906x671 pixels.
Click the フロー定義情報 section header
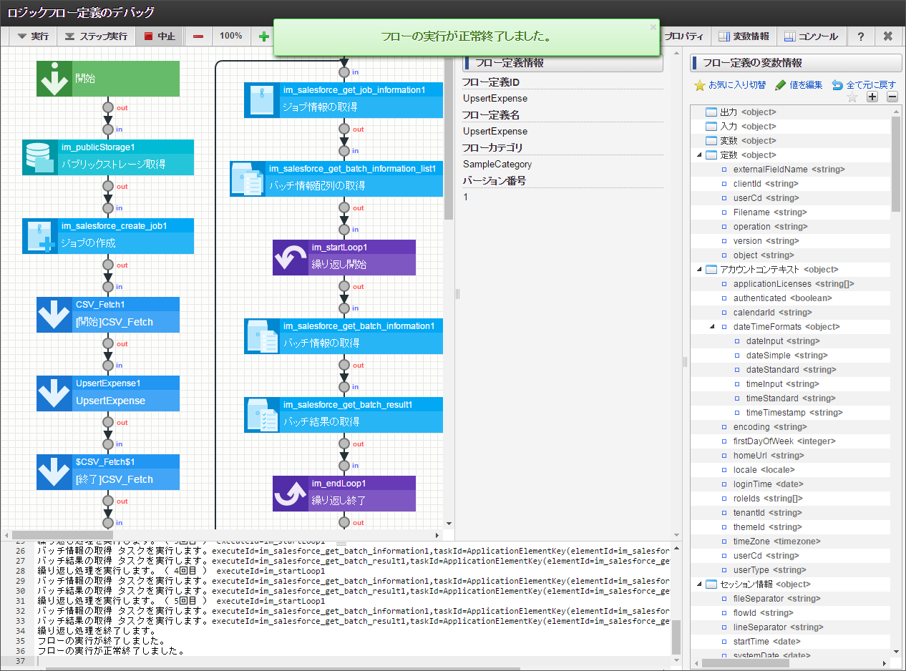[562, 63]
